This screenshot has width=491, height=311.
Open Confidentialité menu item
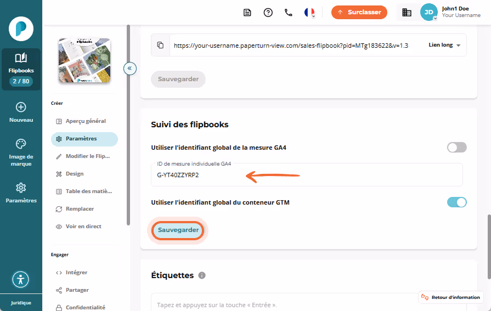coord(84,307)
